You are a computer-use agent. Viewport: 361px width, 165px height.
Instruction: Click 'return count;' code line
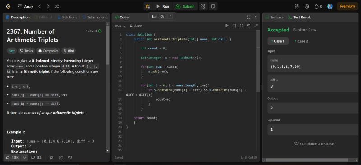point(145,118)
